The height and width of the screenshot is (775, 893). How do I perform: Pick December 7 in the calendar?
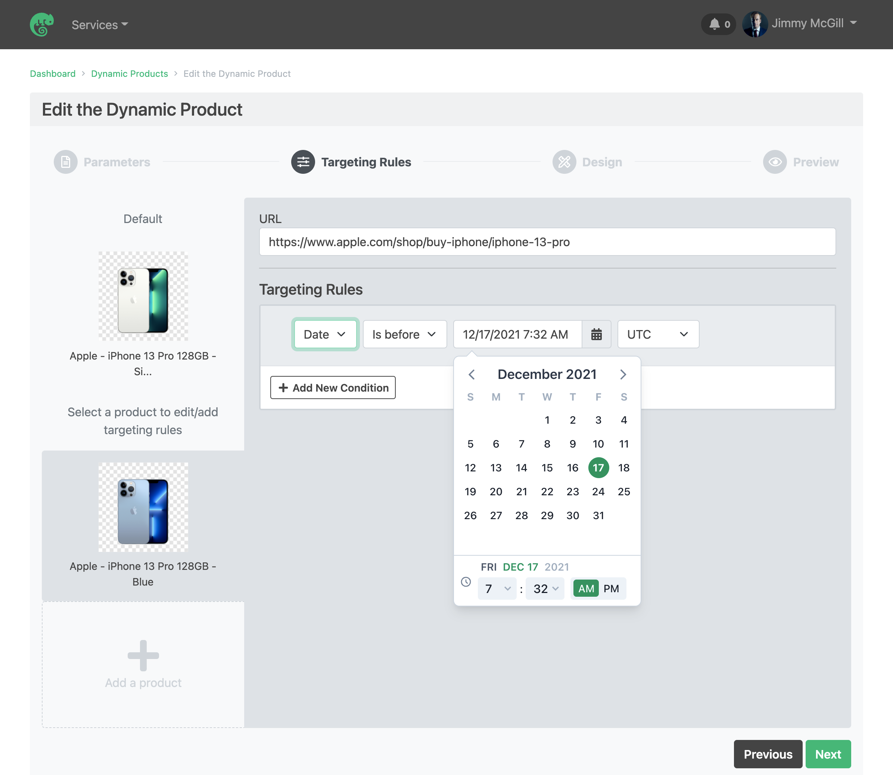522,444
